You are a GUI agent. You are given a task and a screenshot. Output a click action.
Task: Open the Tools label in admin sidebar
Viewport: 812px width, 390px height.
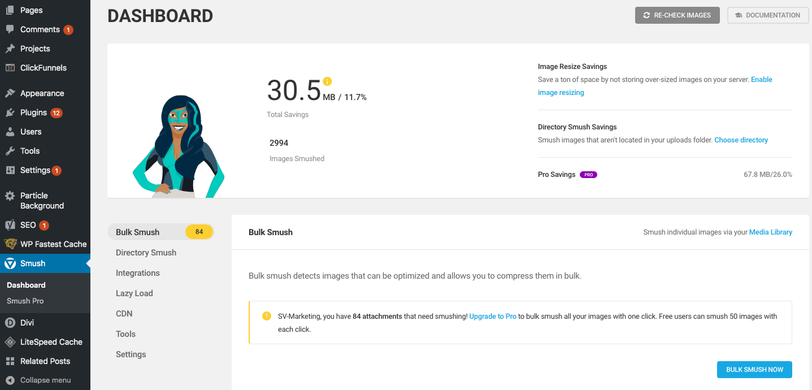[x=30, y=151]
